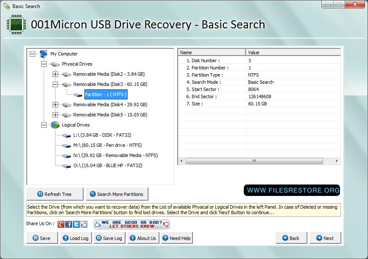Image resolution: width=368 pixels, height=259 pixels.
Task: Select Removable Media (Disk3 - 60.15 GB)
Action: pos(110,84)
